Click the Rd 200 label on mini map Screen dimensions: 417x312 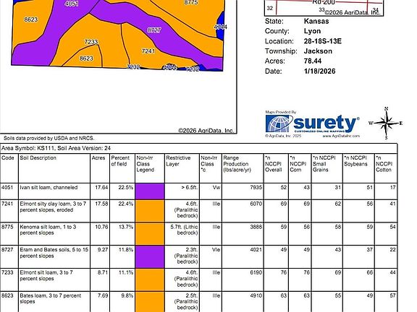point(324,2)
